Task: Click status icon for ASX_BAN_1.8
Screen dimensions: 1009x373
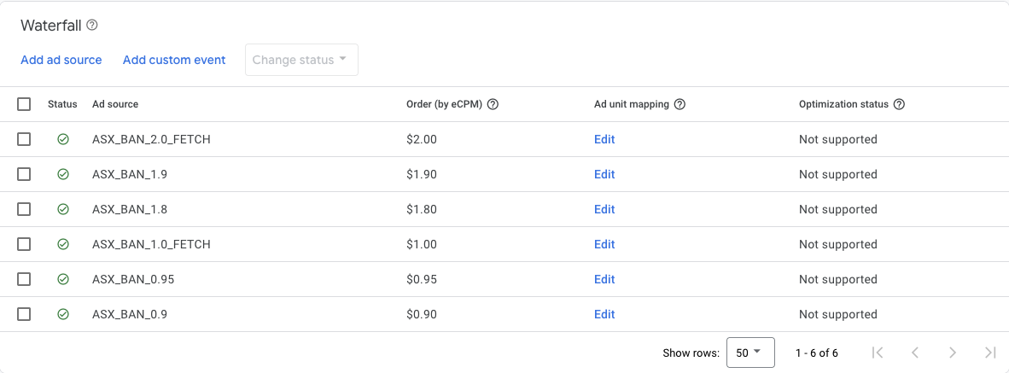Action: click(63, 209)
